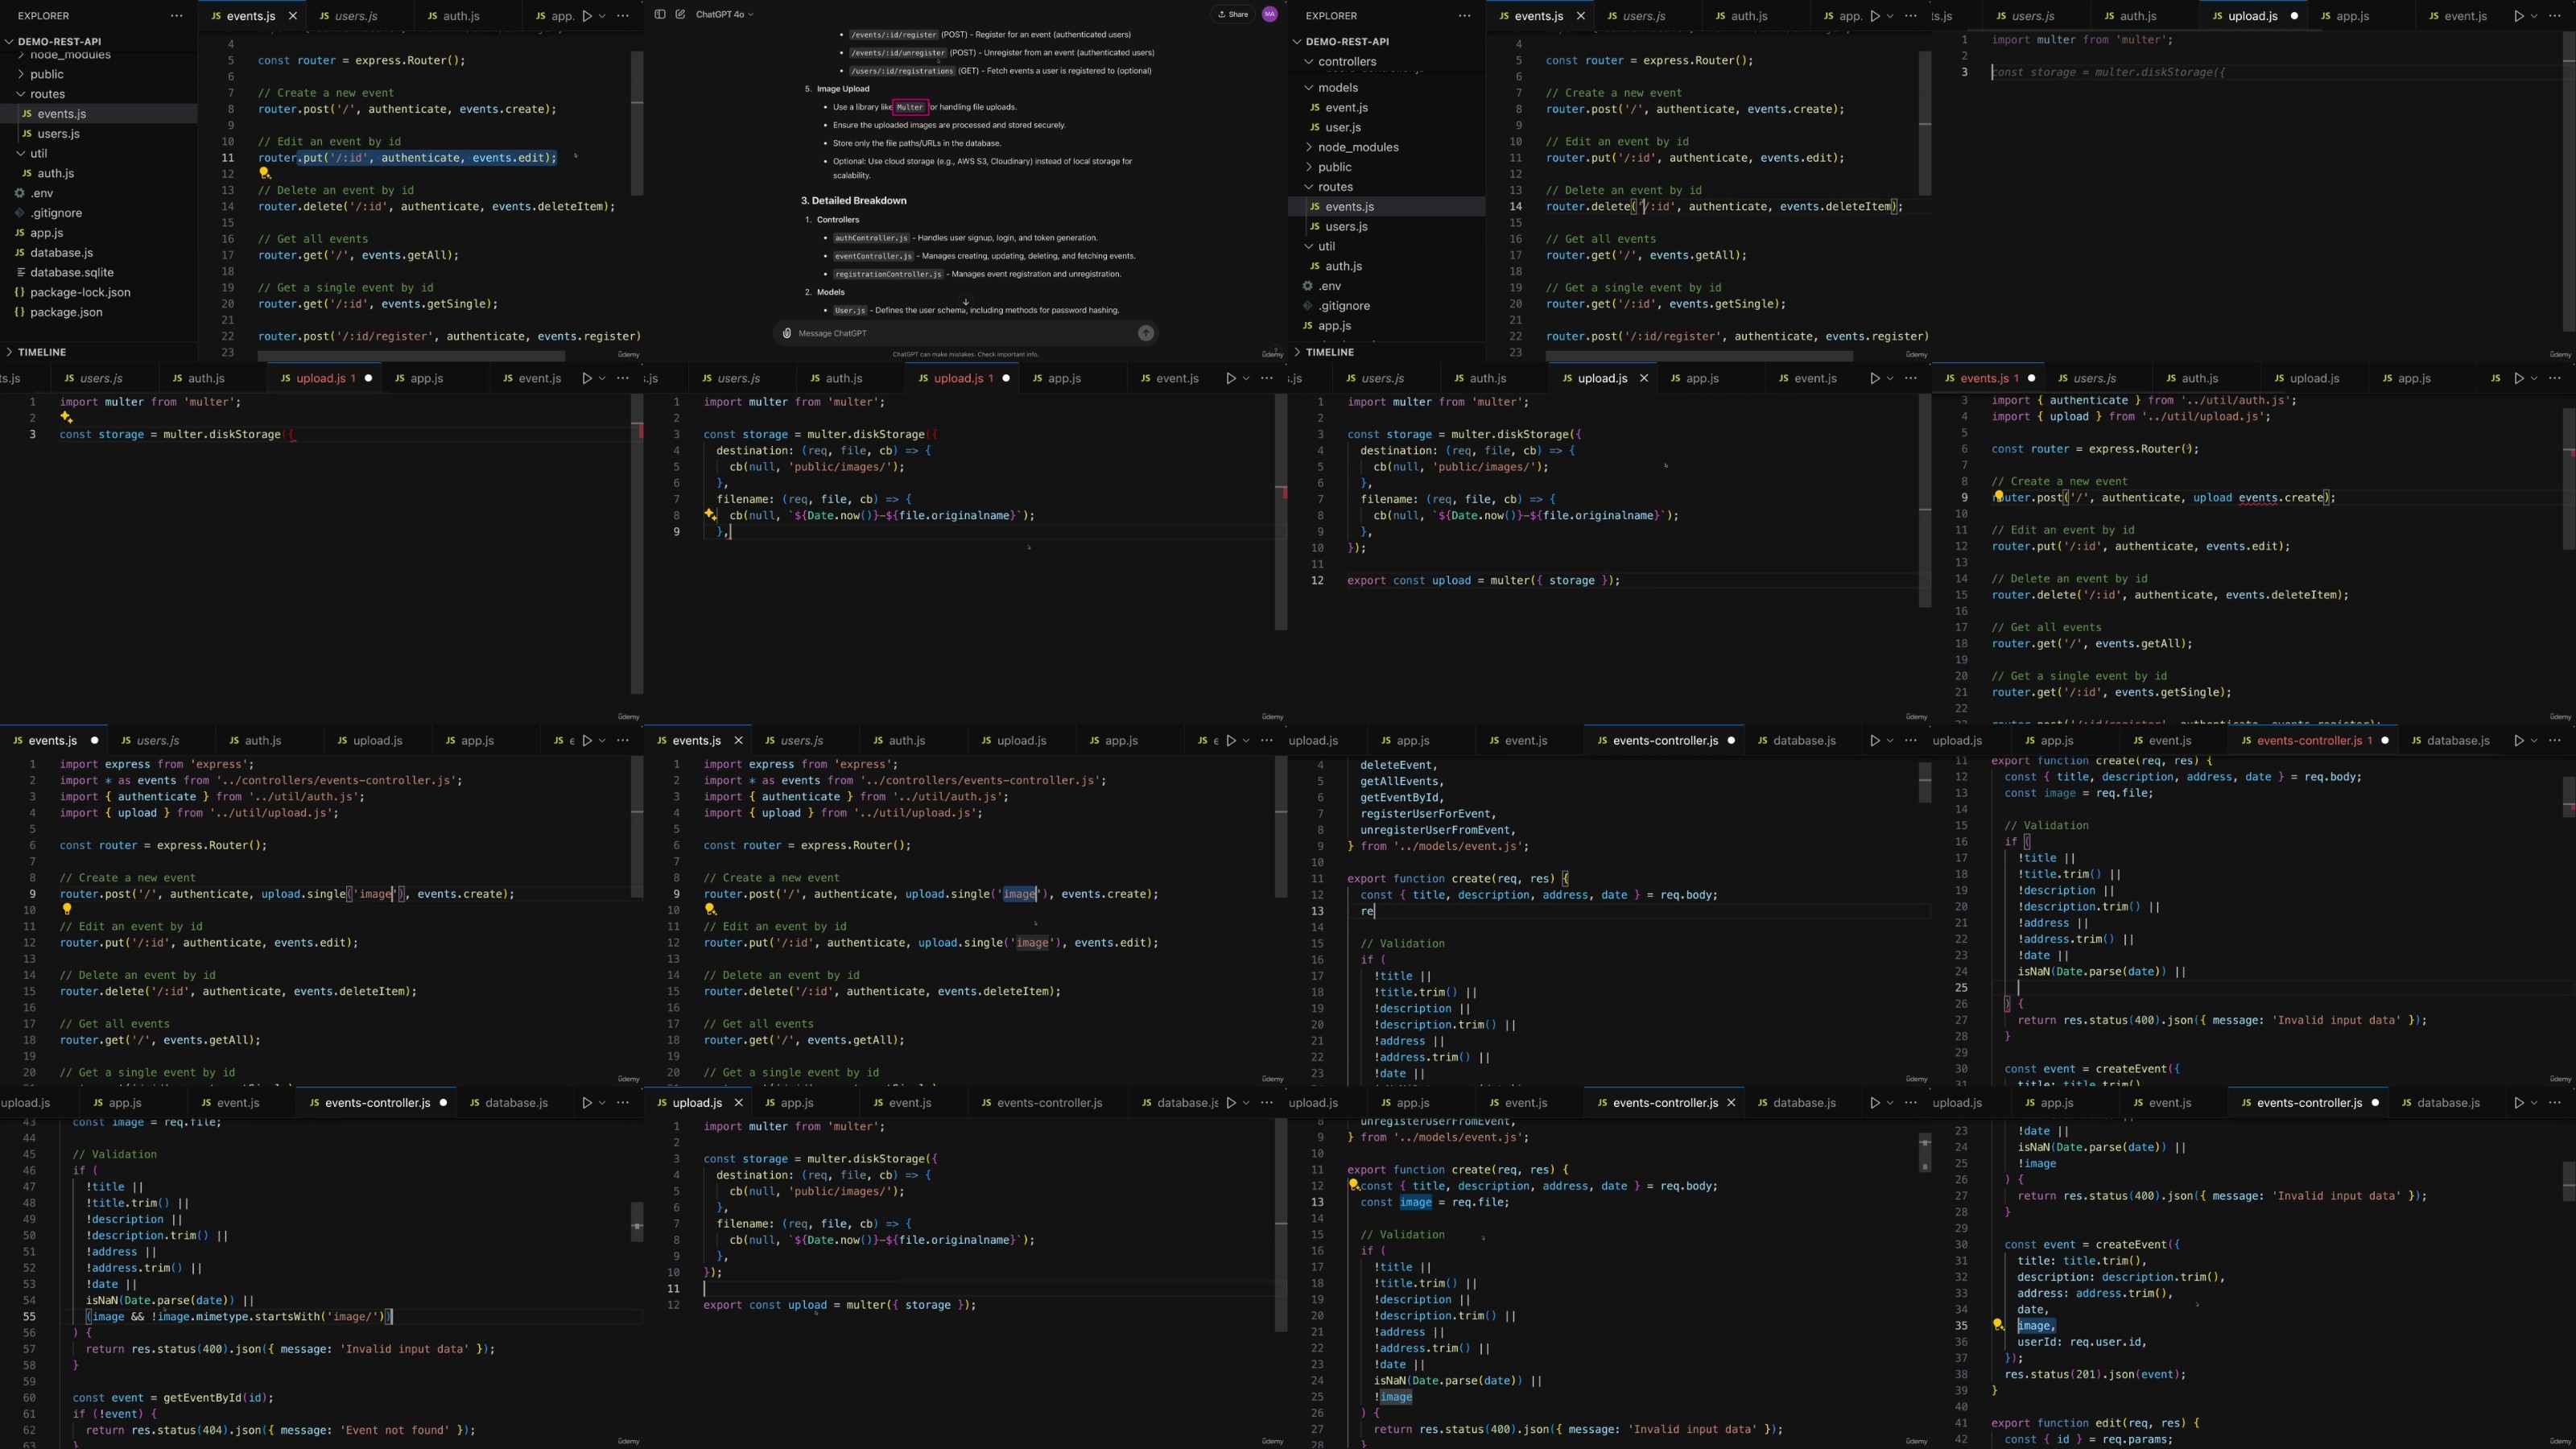The image size is (2576, 1449).
Task: Click the sparkle icon on line 2 of upload.js
Action: point(66,417)
